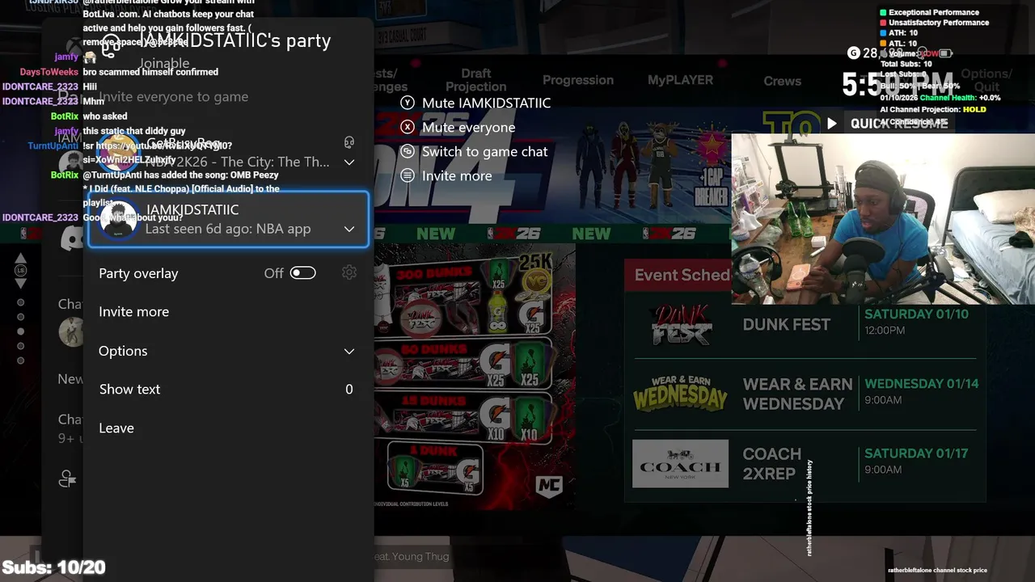This screenshot has width=1035, height=582.
Task: Click the Switch to game chat hint
Action: (x=474, y=151)
